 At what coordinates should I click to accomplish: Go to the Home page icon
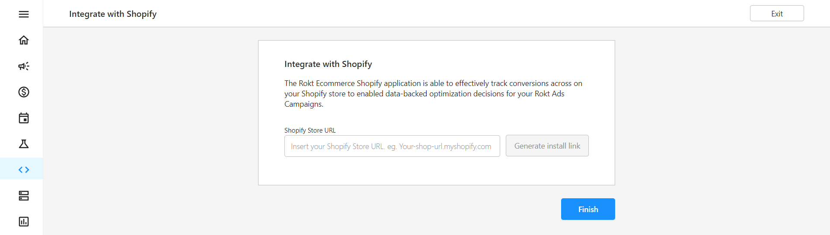tap(24, 40)
